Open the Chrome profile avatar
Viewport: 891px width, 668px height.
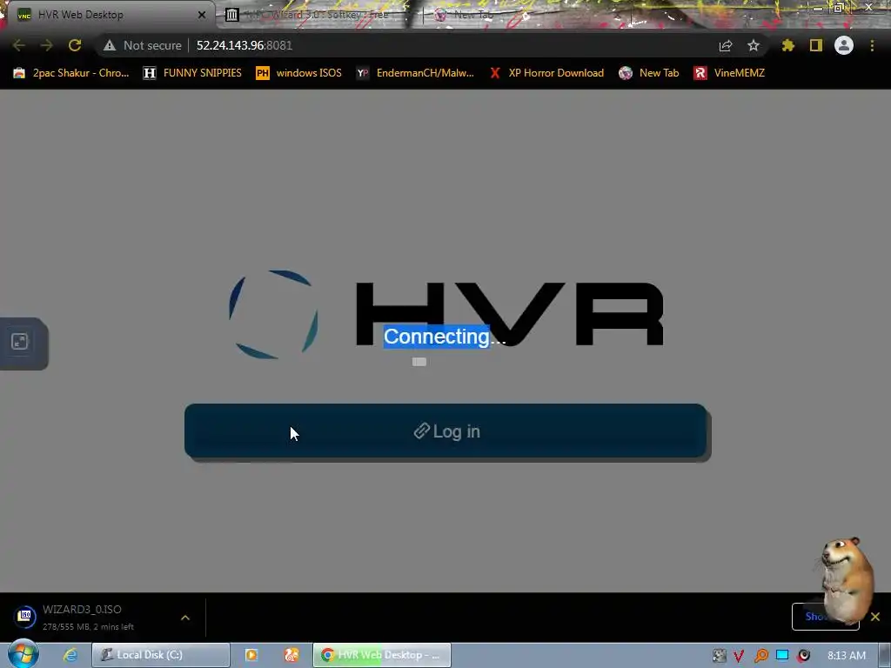point(844,45)
